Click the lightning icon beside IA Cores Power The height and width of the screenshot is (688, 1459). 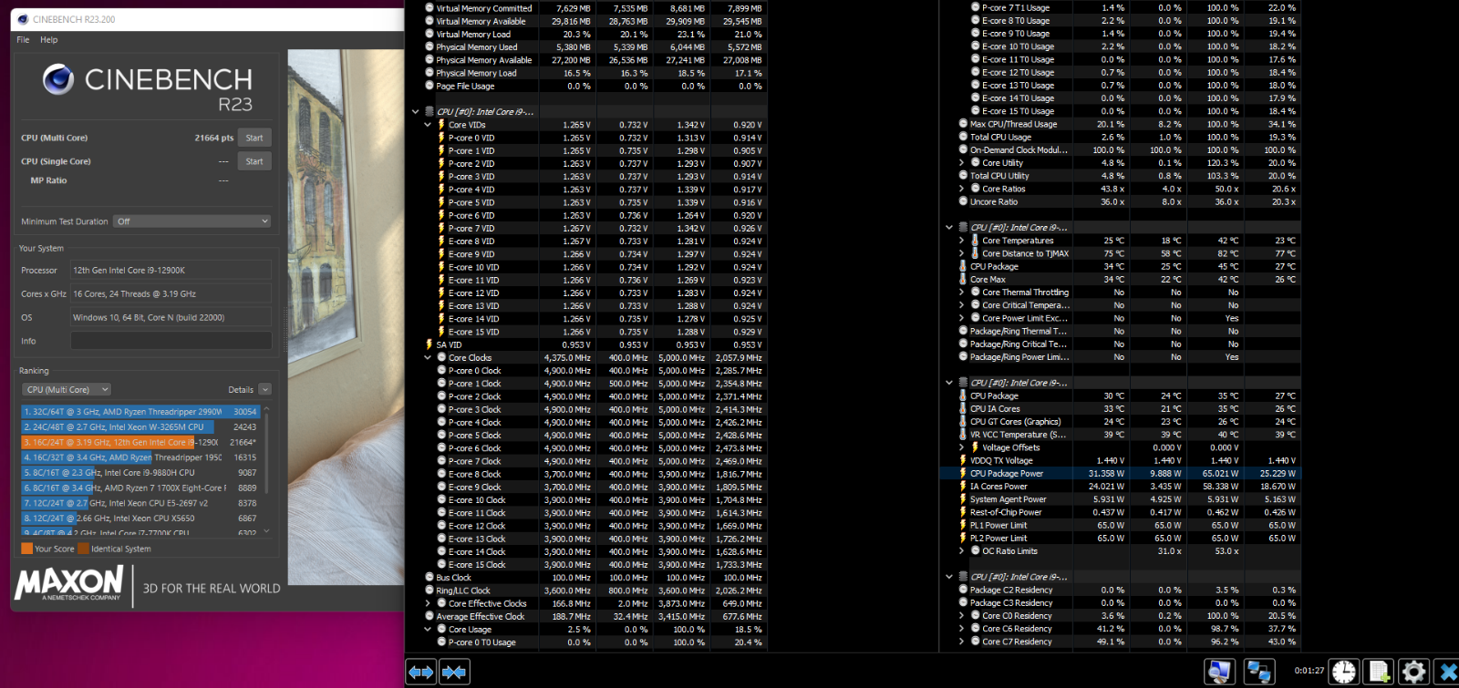962,487
